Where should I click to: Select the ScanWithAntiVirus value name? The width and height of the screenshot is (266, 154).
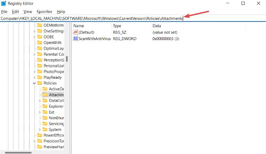click(x=95, y=39)
